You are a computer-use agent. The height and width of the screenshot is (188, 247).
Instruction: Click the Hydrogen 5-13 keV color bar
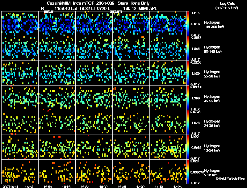coord(188,172)
